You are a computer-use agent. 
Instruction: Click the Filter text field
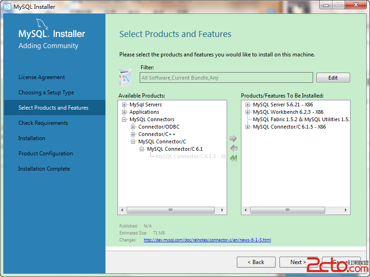point(226,78)
